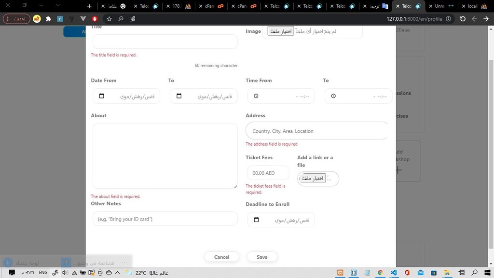Screen dimensions: 494x278
Task: Click the ENG language indicator
Action: coord(43,273)
